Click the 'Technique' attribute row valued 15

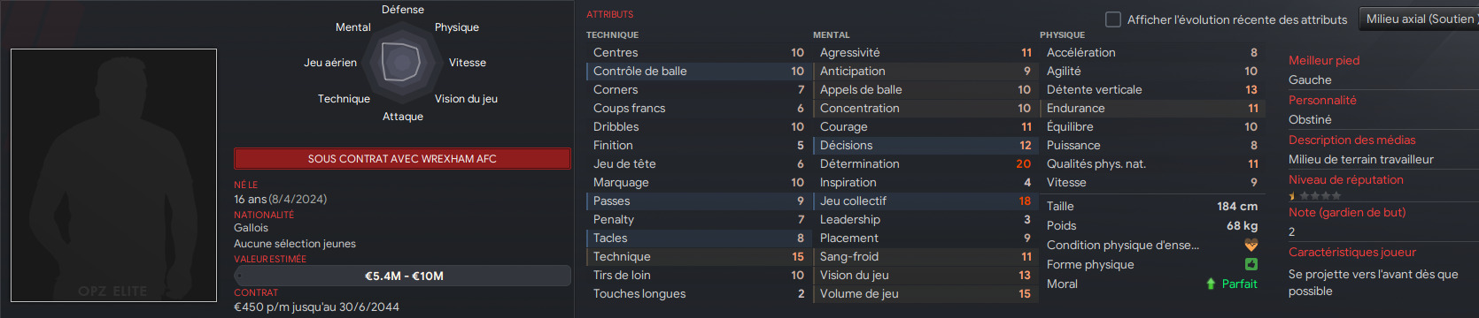point(697,256)
